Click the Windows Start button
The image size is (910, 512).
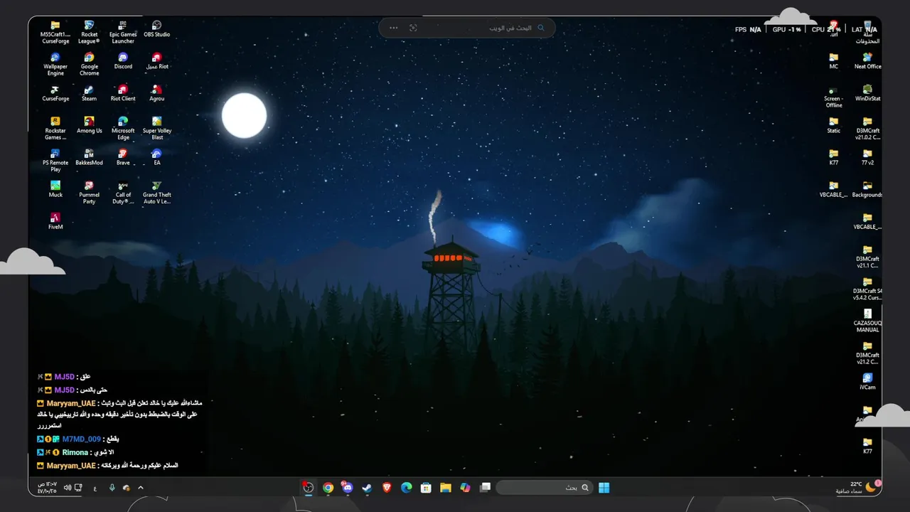pyautogui.click(x=604, y=487)
